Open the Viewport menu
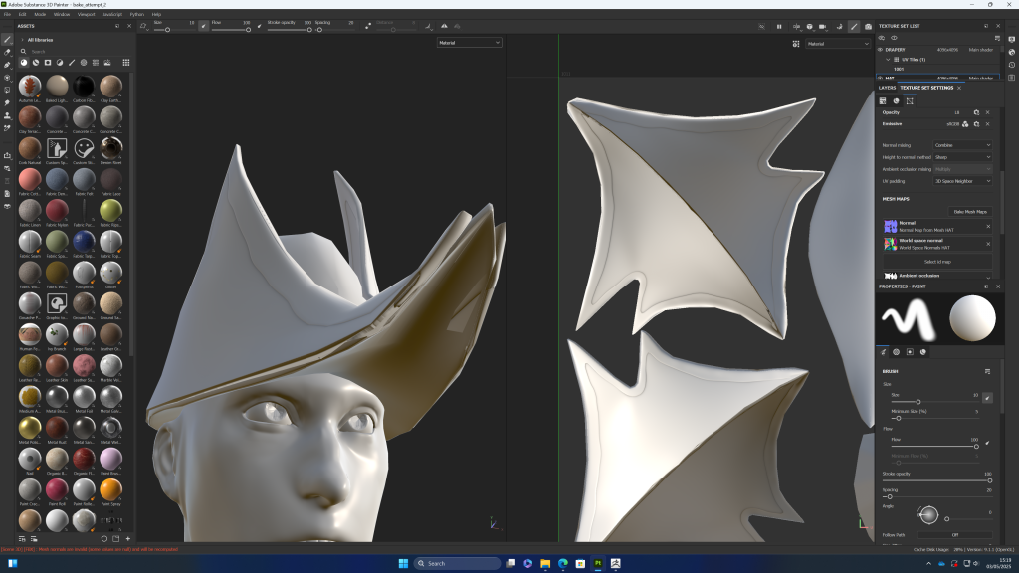The width and height of the screenshot is (1019, 573). coord(87,14)
